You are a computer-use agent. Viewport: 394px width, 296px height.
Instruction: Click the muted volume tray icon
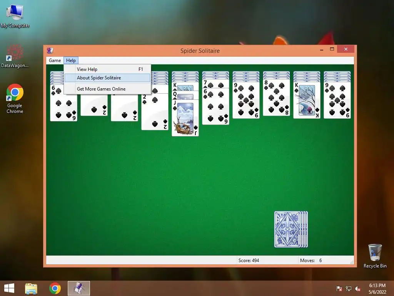[358, 289]
